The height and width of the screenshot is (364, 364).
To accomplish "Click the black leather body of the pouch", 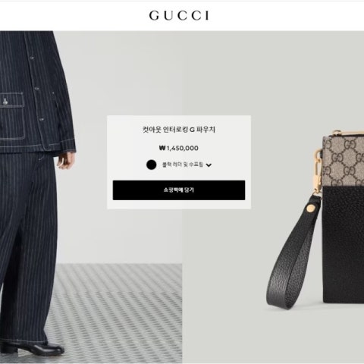I will pyautogui.click(x=344, y=245).
